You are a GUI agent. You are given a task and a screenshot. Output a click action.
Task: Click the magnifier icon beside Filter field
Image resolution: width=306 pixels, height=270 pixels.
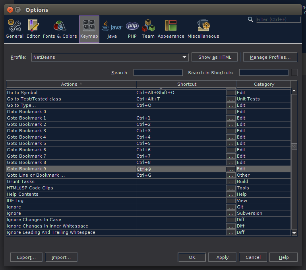(250, 19)
